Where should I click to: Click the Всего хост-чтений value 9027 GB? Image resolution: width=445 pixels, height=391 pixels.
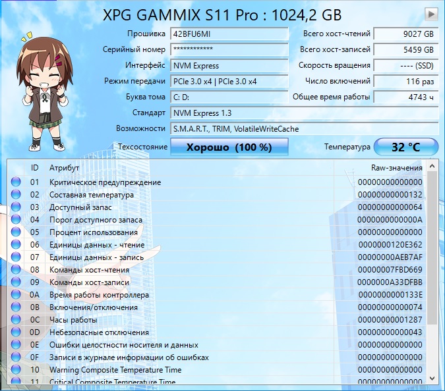click(x=406, y=34)
